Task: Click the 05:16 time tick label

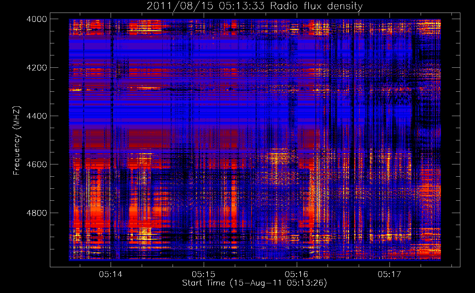Action: point(297,275)
